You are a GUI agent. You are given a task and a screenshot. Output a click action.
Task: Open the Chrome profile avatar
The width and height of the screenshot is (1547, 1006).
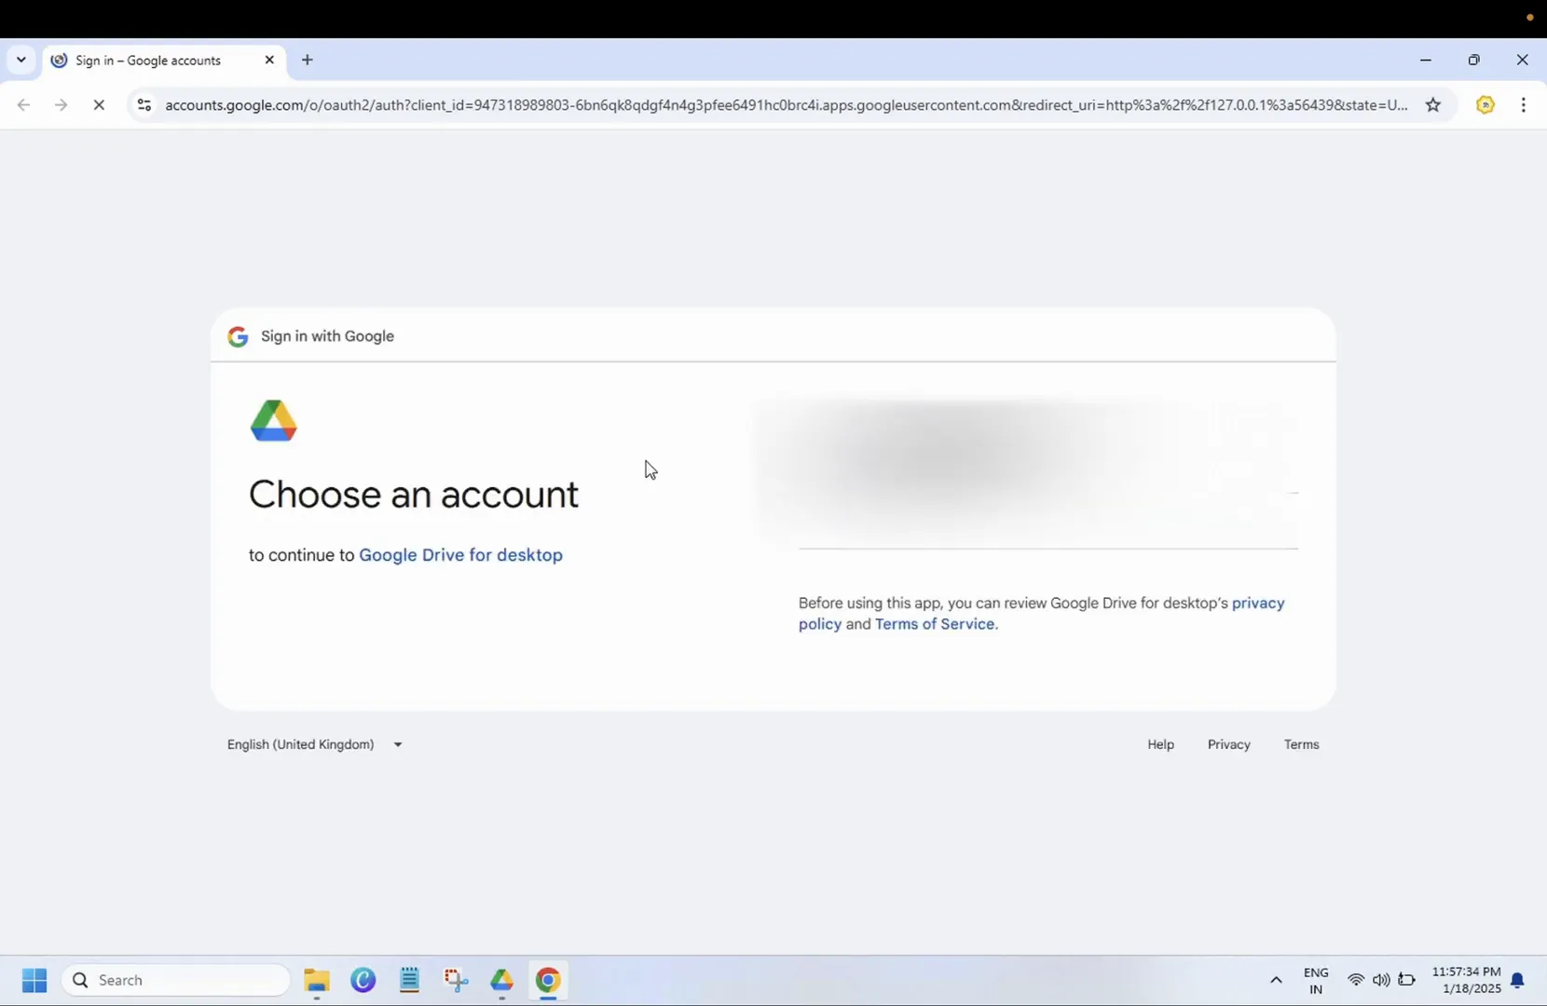click(x=1485, y=104)
